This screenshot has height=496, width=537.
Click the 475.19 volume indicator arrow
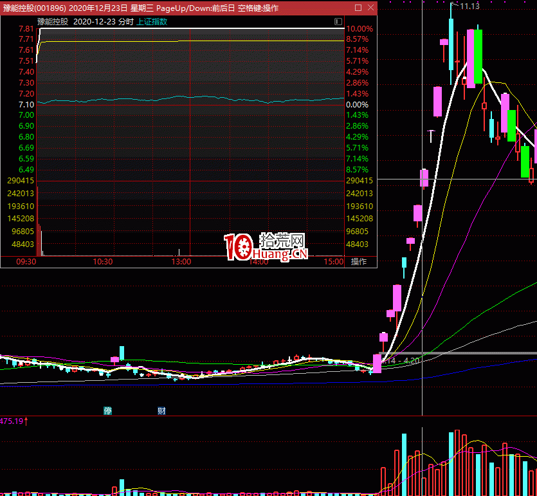[x=14, y=421]
